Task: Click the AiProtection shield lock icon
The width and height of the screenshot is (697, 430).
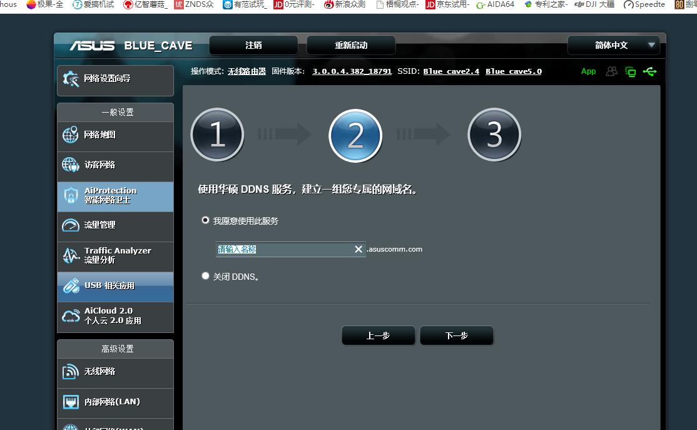Action: tap(71, 196)
